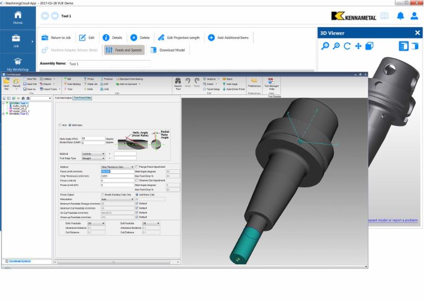Enable the Flange Feed Adjustment checkbox
This screenshot has width=424, height=303.
[137, 167]
